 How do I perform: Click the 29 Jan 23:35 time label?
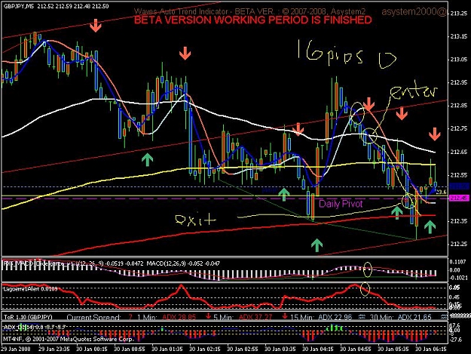(x=54, y=349)
